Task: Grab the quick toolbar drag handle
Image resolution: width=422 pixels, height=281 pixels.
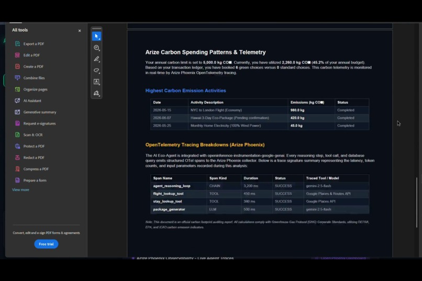Action: click(x=97, y=28)
